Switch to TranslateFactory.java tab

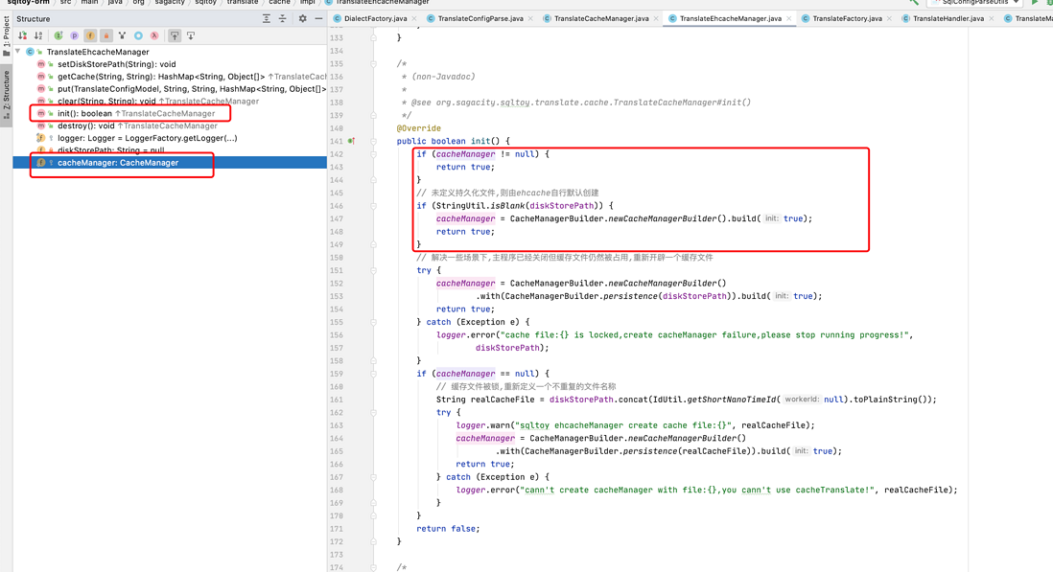[x=847, y=19]
